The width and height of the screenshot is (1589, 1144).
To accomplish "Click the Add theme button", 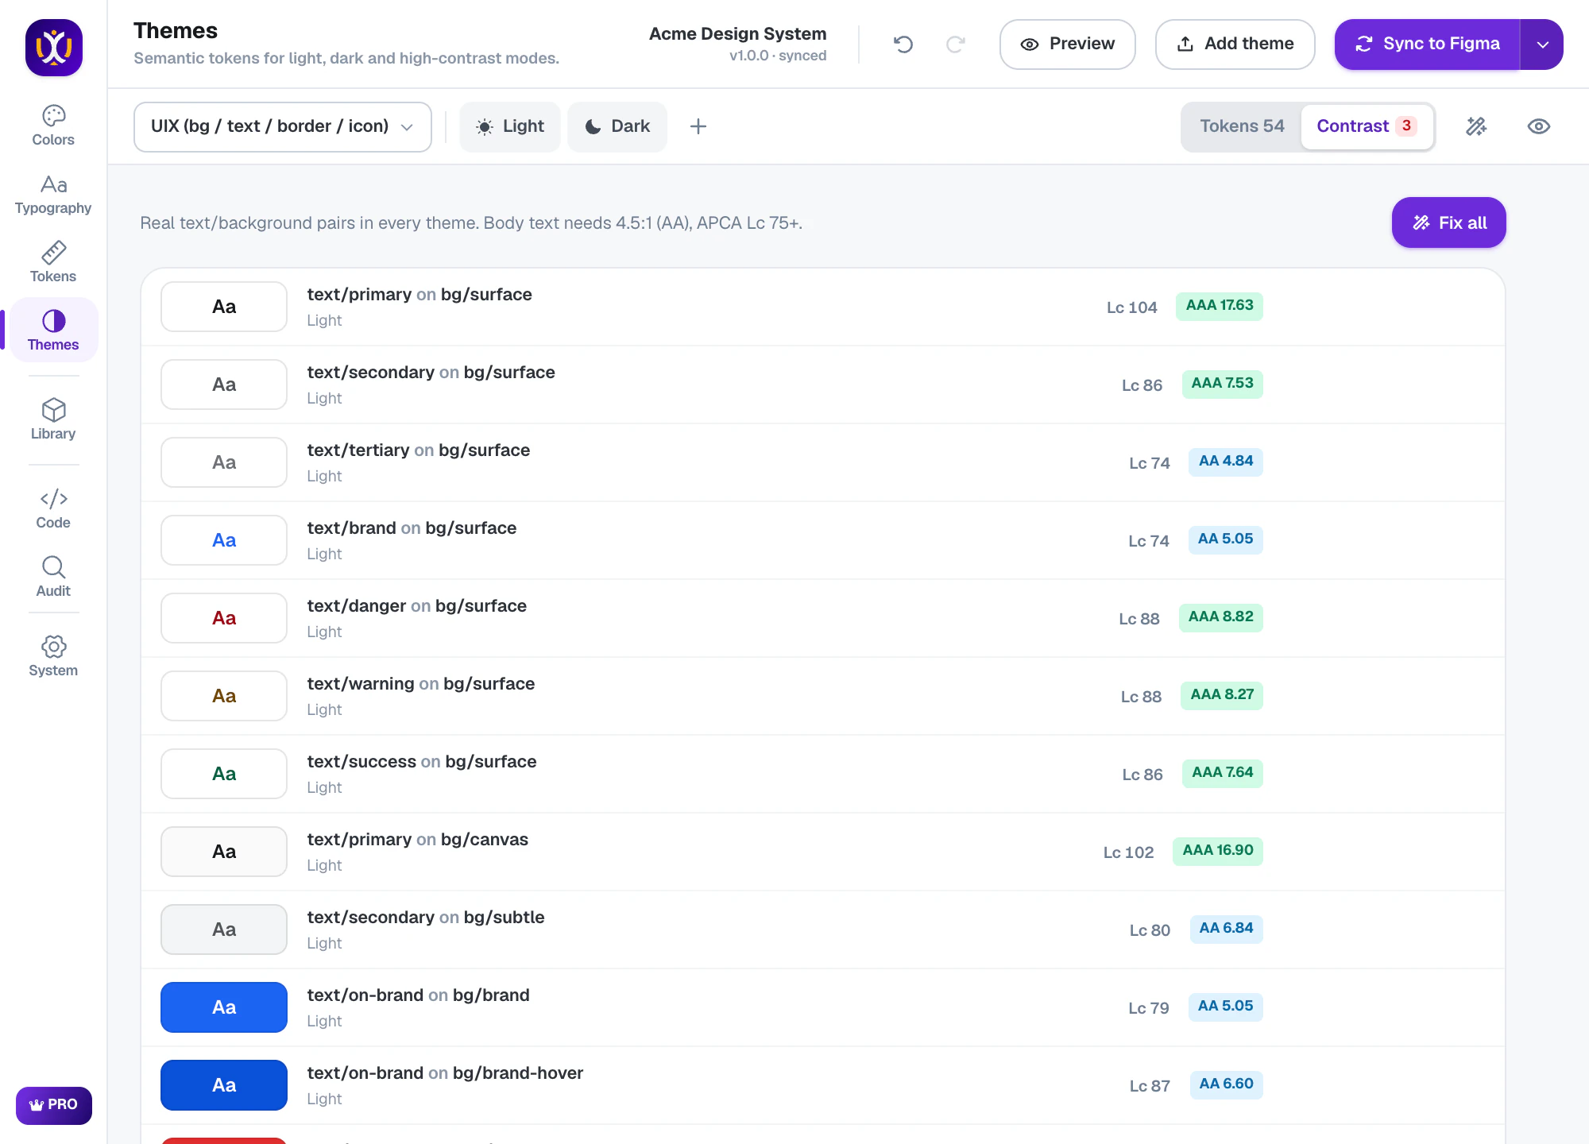I will [1235, 44].
